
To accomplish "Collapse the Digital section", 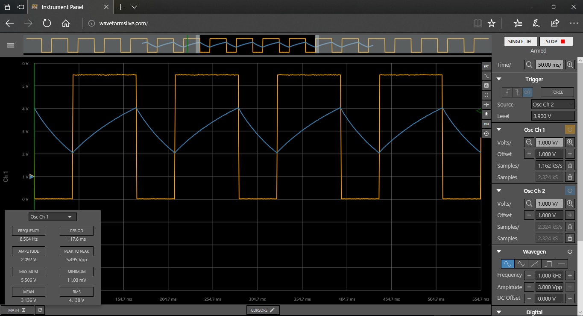I will pos(498,312).
